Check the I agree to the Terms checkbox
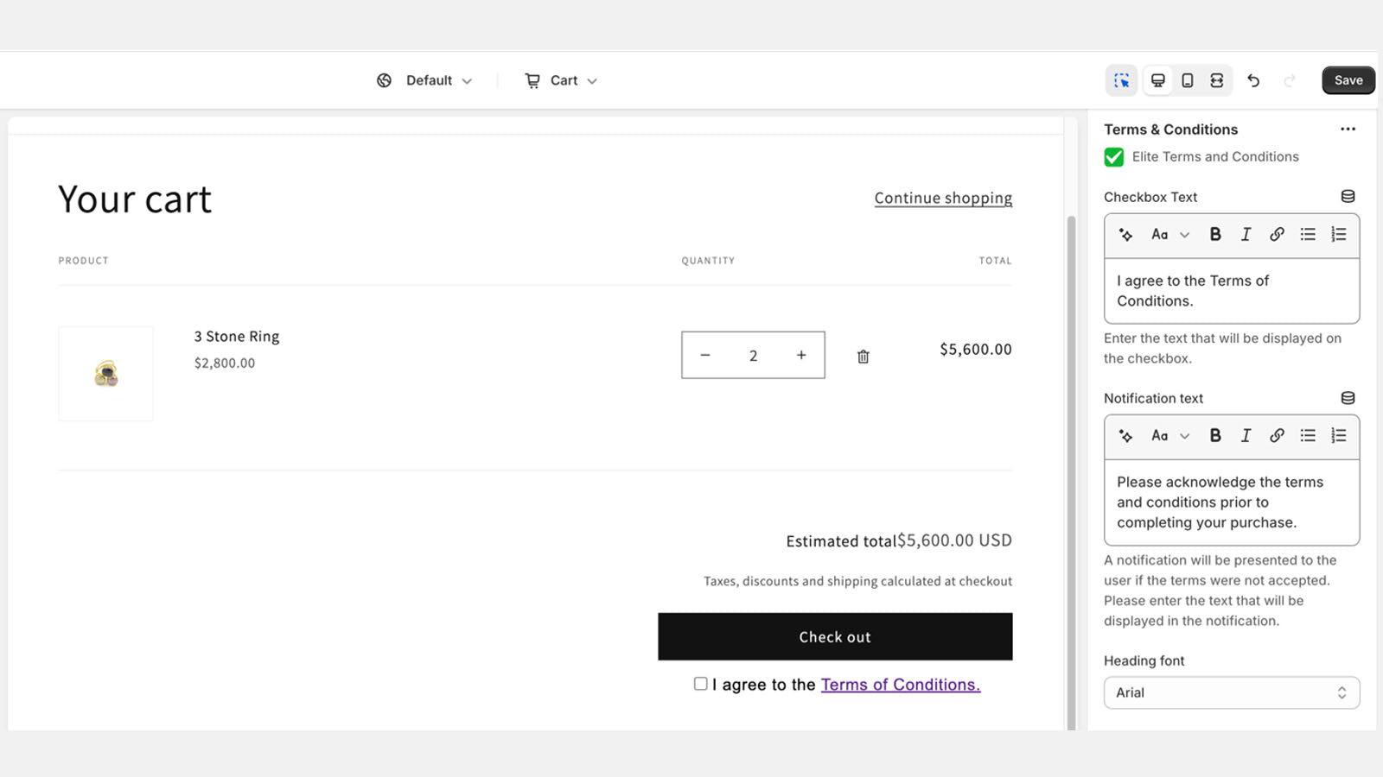The width and height of the screenshot is (1383, 777). (700, 683)
